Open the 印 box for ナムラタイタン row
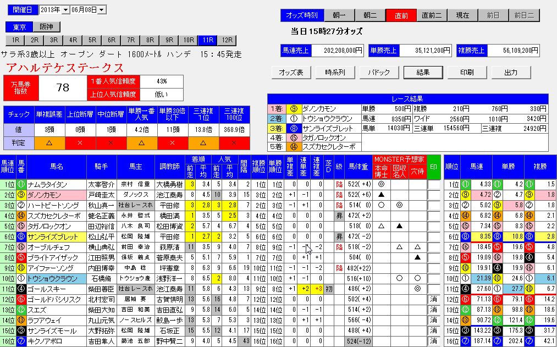The height and width of the screenshot is (347, 557). [434, 185]
